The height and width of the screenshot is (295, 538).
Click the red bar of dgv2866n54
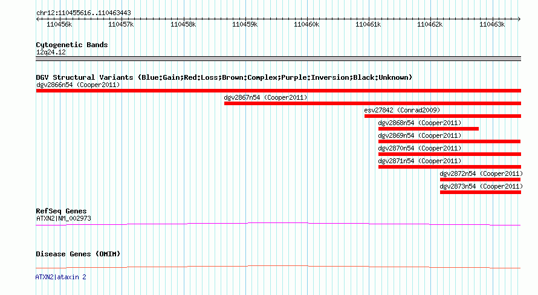279,91
